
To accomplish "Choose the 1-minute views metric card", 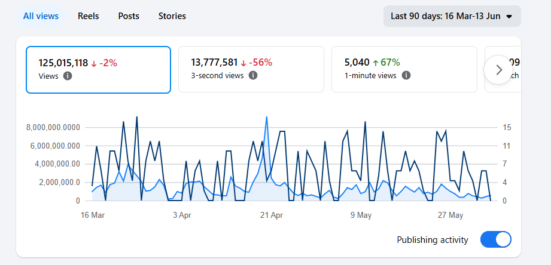I will point(404,69).
